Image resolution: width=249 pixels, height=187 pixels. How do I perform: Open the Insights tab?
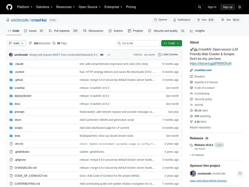click(x=197, y=31)
